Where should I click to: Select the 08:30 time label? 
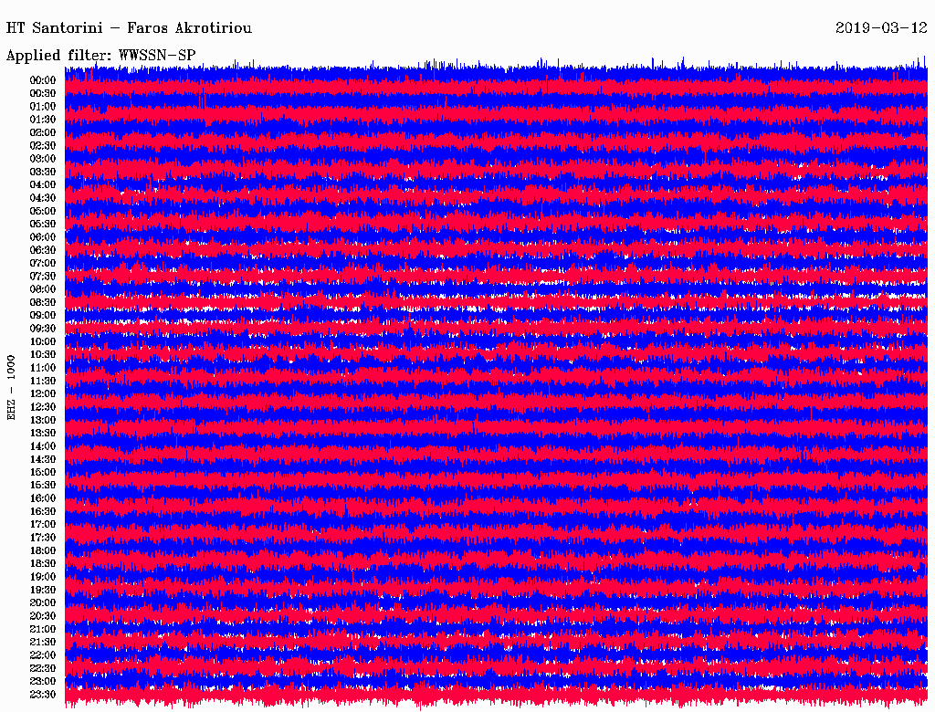[x=43, y=302]
